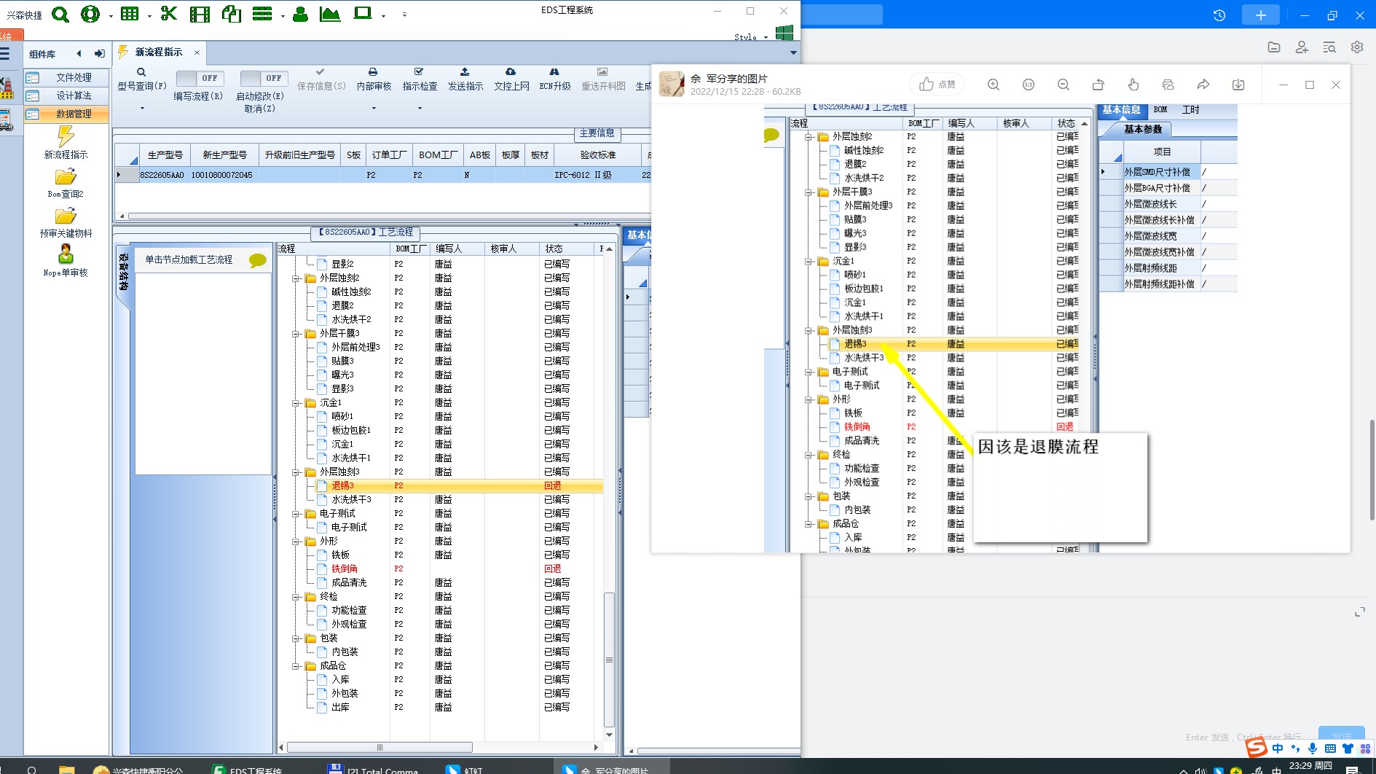Open 钉钉 from the Windows taskbar
The height and width of the screenshot is (774, 1376).
tap(463, 770)
